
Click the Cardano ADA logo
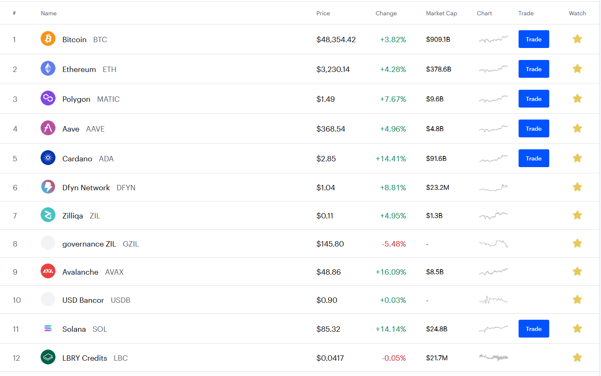click(x=48, y=158)
